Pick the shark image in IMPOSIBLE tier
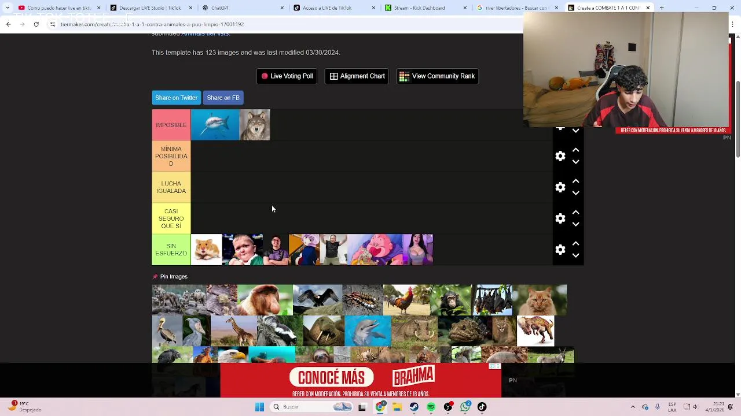This screenshot has width=741, height=416. (215, 125)
